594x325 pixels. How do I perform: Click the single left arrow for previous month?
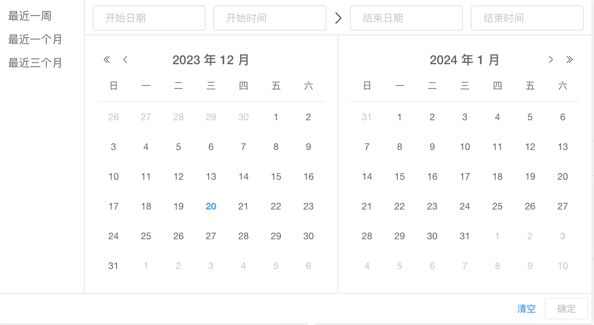coord(125,60)
